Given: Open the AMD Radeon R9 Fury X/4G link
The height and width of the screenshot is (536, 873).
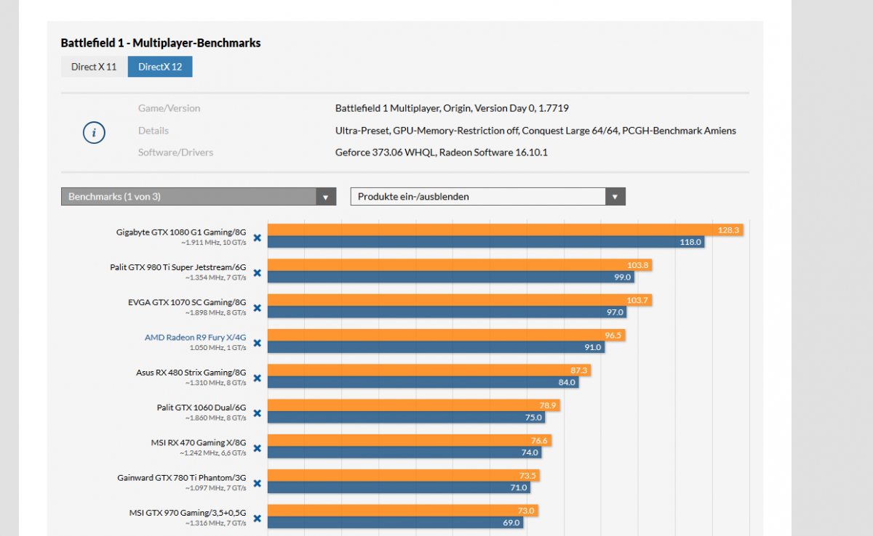Looking at the screenshot, I should coord(195,337).
